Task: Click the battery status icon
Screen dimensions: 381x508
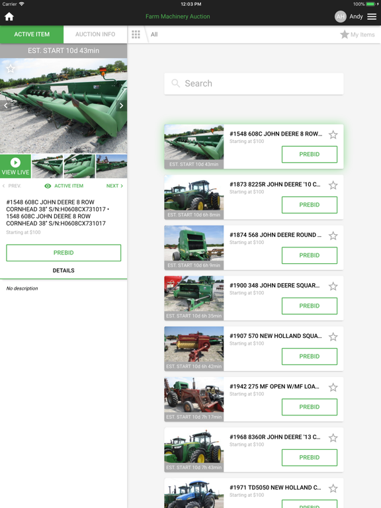Action: pos(370,4)
